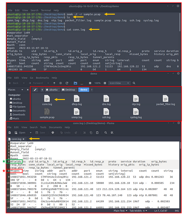The height and width of the screenshot is (216, 186).
Task: Open the Tab Width dropdown
Action: [x=138, y=211]
